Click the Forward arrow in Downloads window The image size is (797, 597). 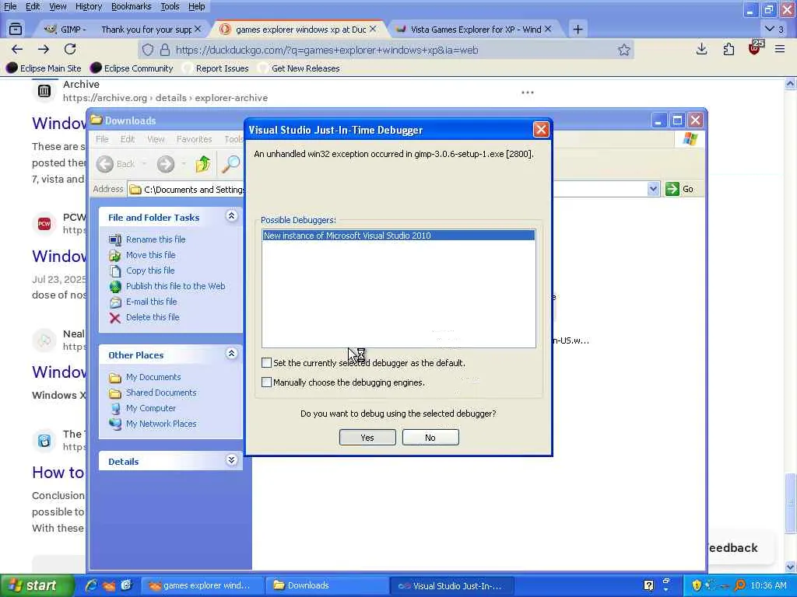coord(166,164)
